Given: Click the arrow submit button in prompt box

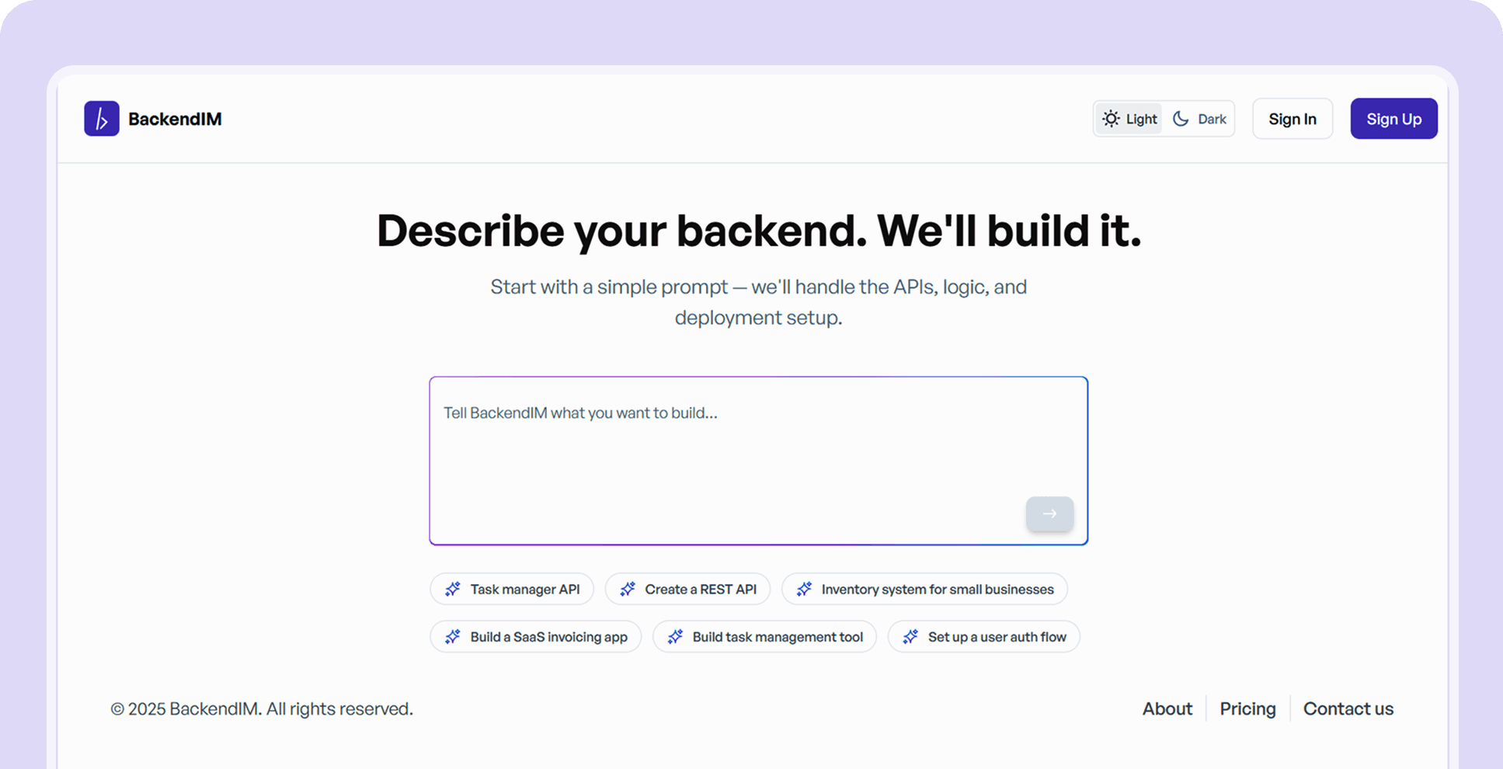Looking at the screenshot, I should 1049,513.
